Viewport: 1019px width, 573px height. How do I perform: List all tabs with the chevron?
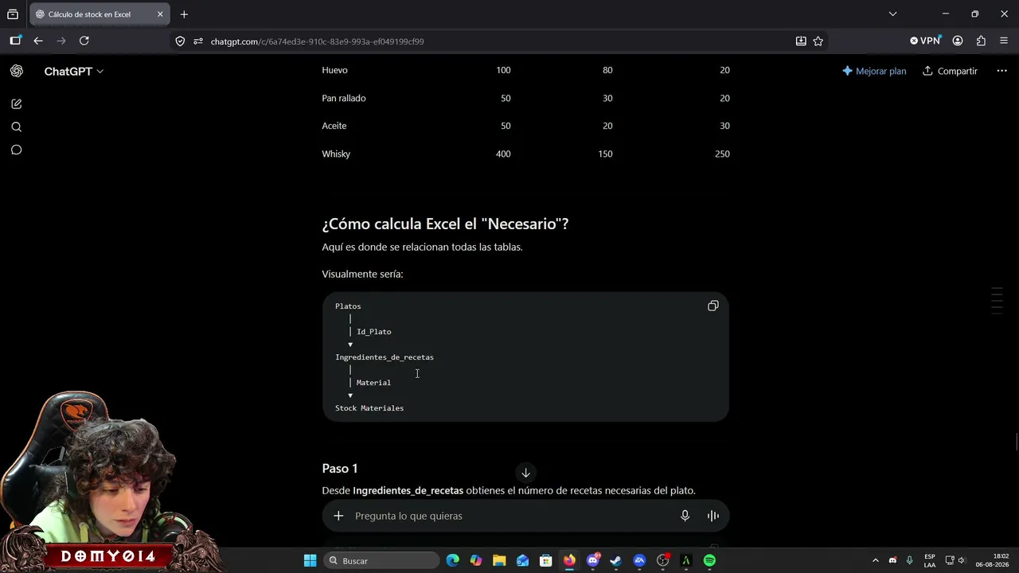coord(892,14)
